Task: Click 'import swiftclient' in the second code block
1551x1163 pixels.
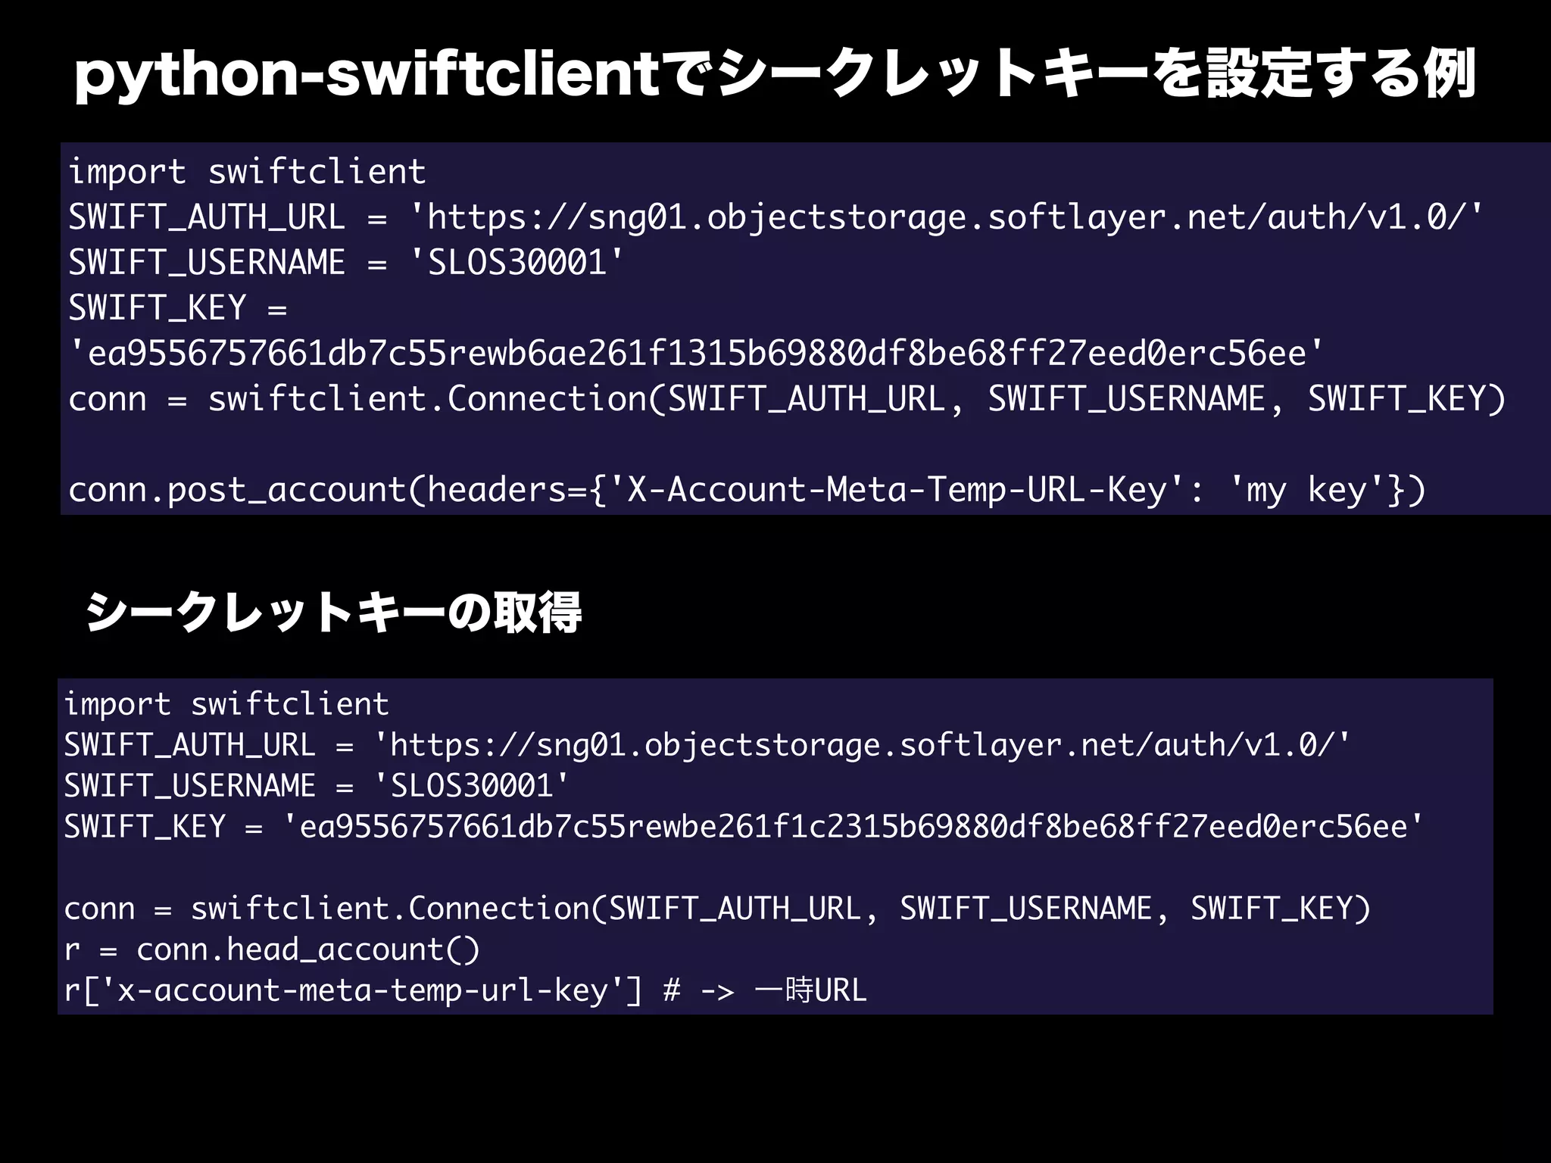Action: coord(226,704)
